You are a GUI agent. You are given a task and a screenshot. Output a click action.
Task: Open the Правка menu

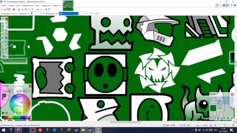(11, 6)
